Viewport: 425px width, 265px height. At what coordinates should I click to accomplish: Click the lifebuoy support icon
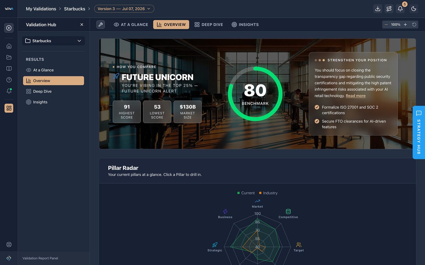(x=9, y=245)
